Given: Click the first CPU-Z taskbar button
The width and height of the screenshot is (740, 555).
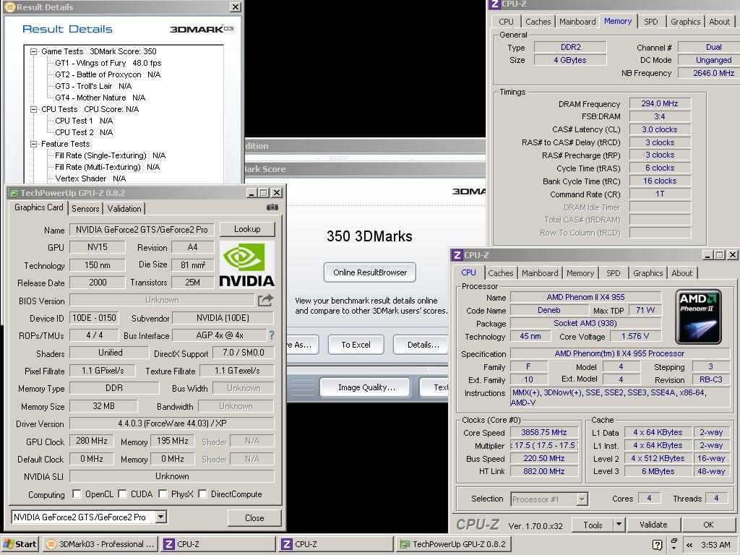Looking at the screenshot, I should coord(218,544).
